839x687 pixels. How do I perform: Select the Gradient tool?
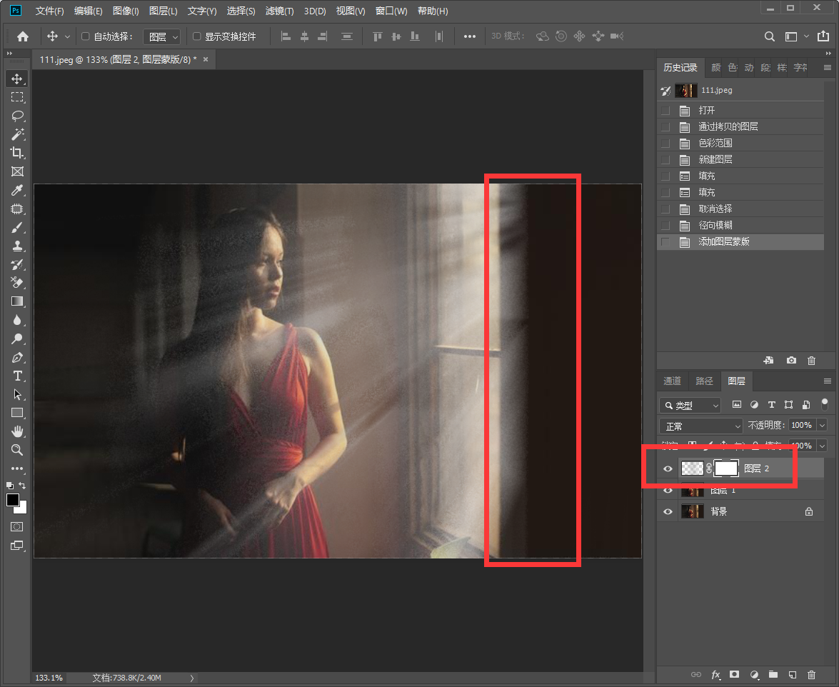17,301
